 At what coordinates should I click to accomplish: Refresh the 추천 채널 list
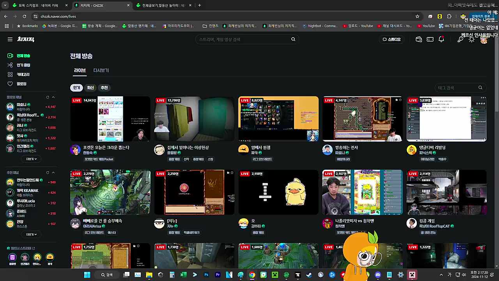click(x=48, y=173)
